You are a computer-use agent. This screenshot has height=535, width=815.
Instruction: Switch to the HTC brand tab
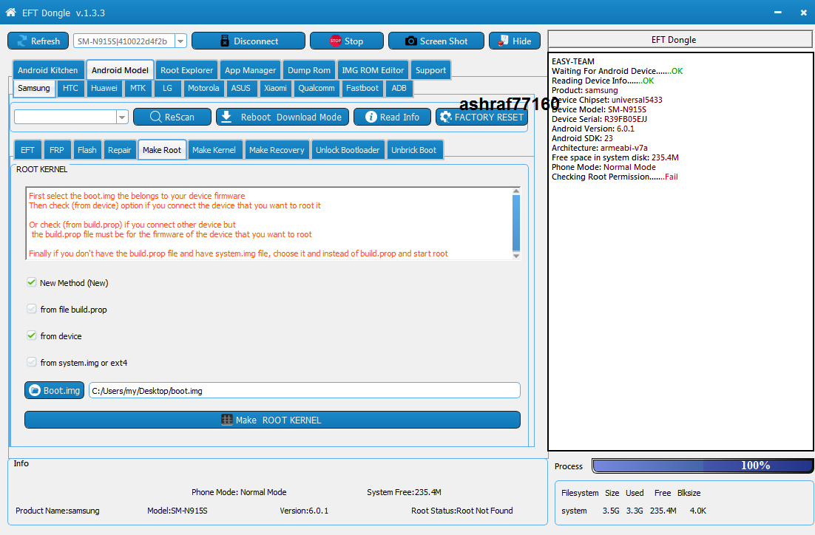coord(70,88)
